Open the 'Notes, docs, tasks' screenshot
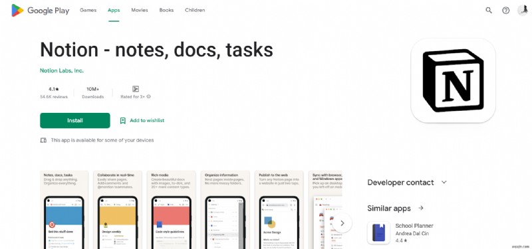 64,210
